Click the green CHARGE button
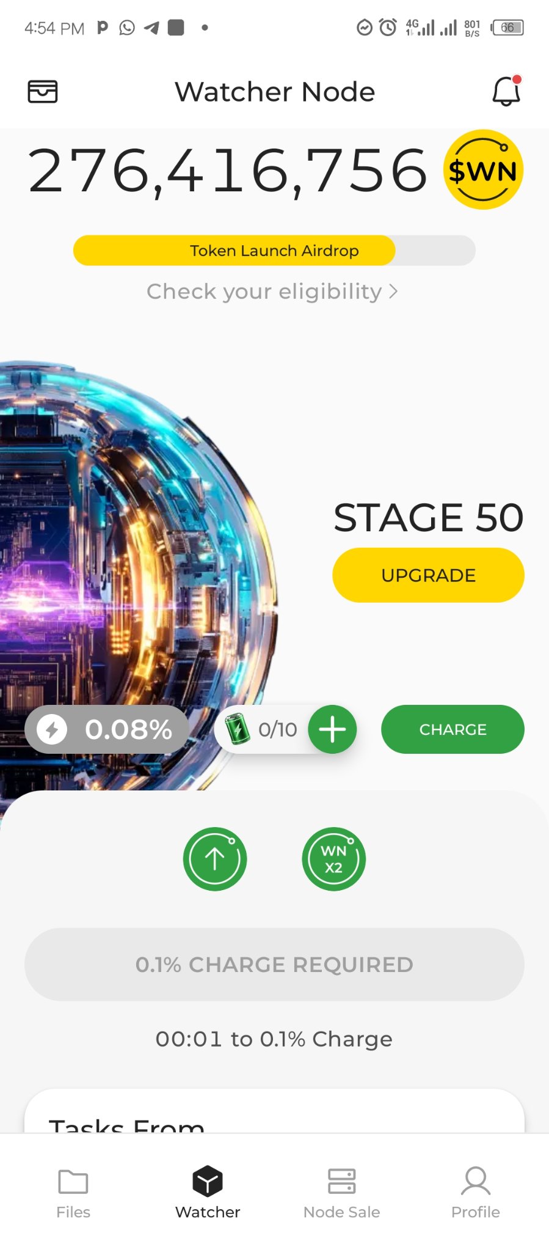The image size is (549, 1252). pos(453,729)
